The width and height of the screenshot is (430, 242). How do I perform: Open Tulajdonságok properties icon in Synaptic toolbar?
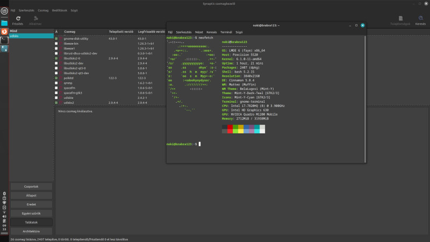400,18
